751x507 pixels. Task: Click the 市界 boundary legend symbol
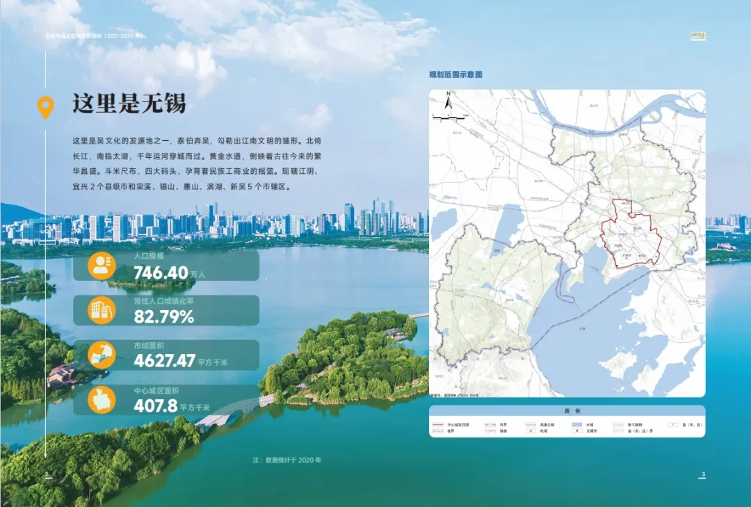pos(490,424)
